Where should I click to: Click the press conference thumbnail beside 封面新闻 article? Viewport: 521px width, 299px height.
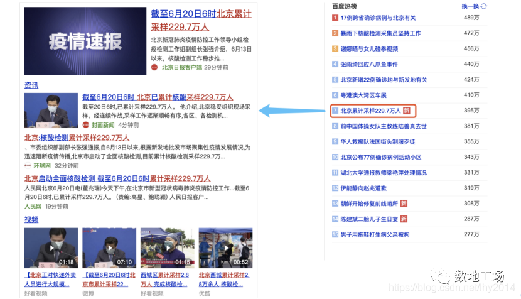tap(51, 111)
